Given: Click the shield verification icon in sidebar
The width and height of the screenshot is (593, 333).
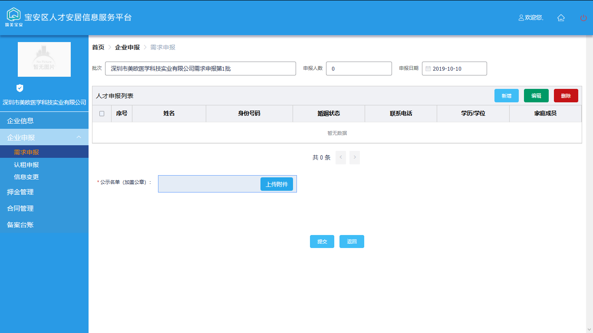Looking at the screenshot, I should (x=20, y=88).
